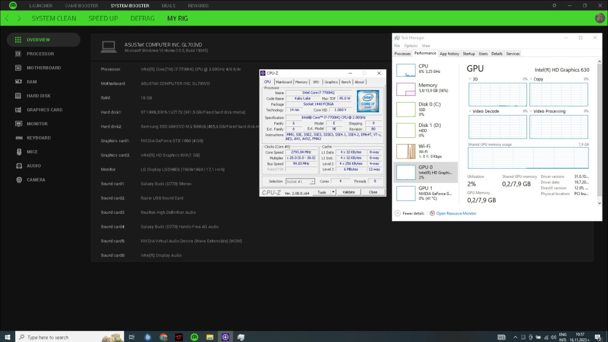
Task: Open the Memory tab in CPU-Z
Action: [302, 82]
